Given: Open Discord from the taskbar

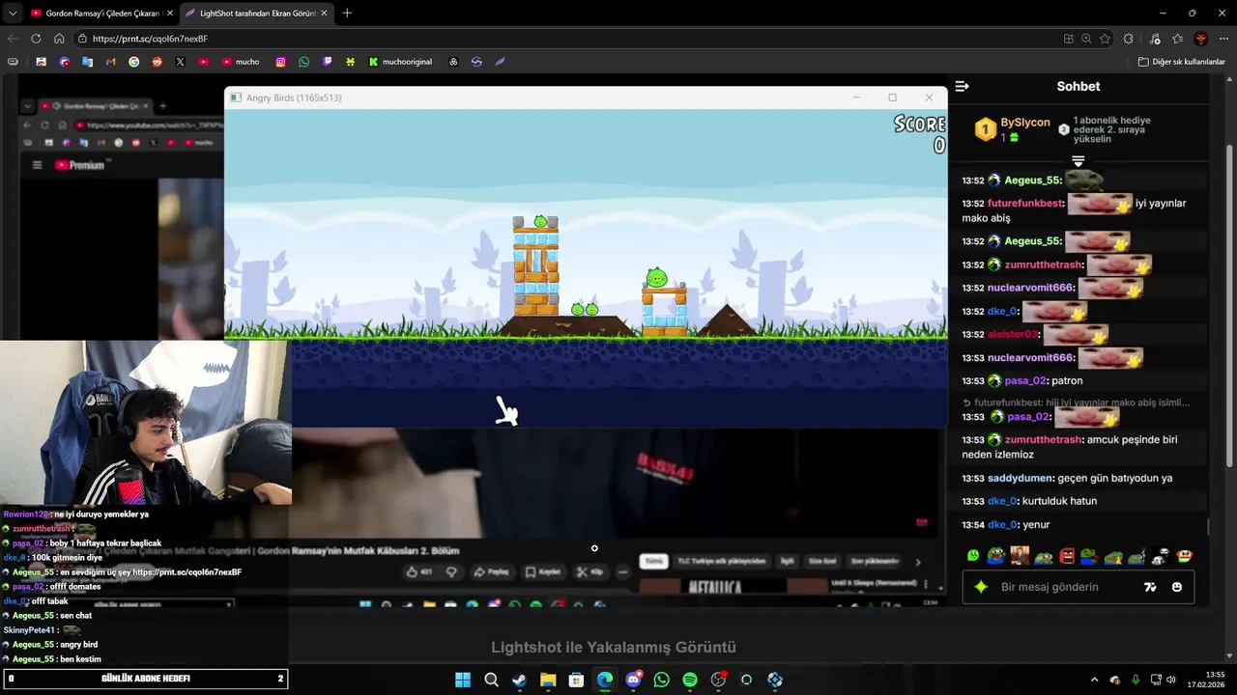Looking at the screenshot, I should [633, 680].
